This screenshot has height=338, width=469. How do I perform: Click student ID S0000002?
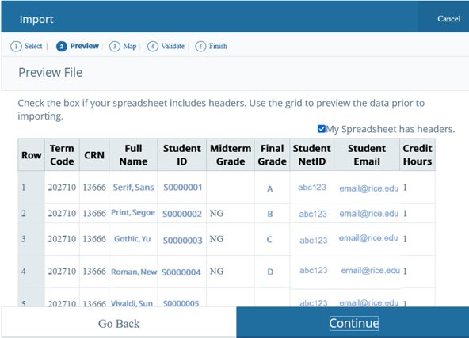pyautogui.click(x=182, y=214)
